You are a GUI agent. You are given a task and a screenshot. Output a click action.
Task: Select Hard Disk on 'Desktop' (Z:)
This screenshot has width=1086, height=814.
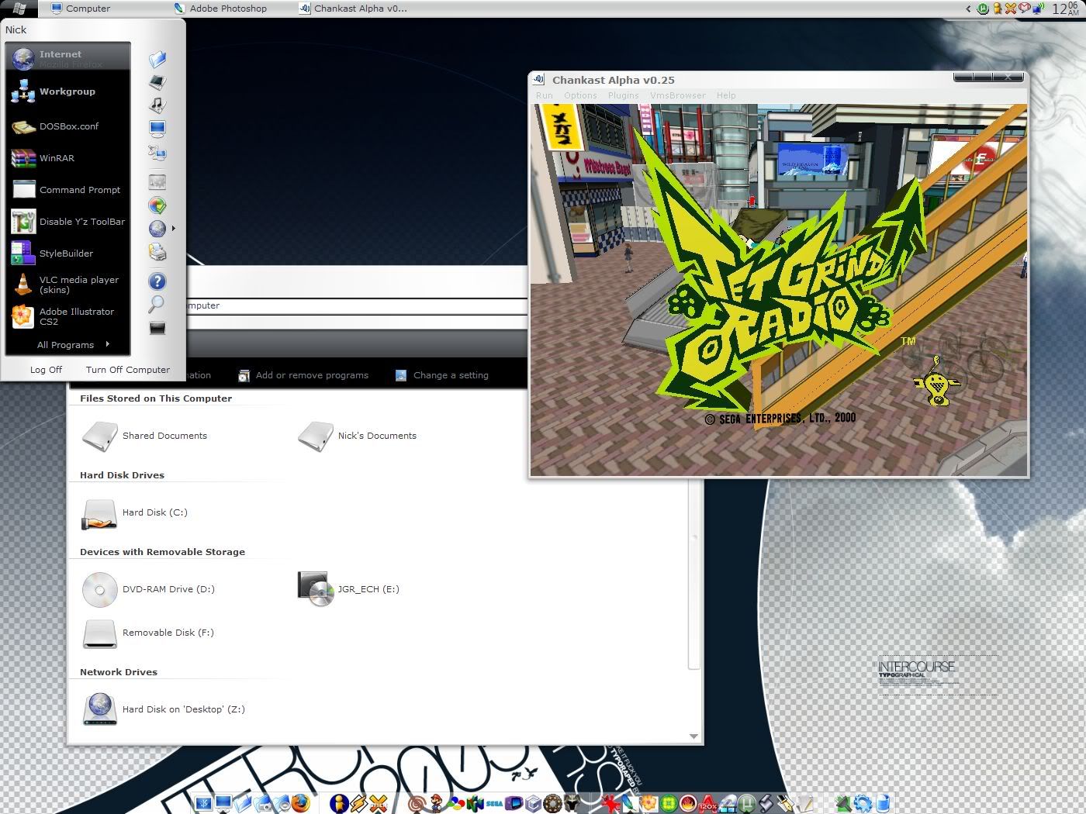[164, 709]
